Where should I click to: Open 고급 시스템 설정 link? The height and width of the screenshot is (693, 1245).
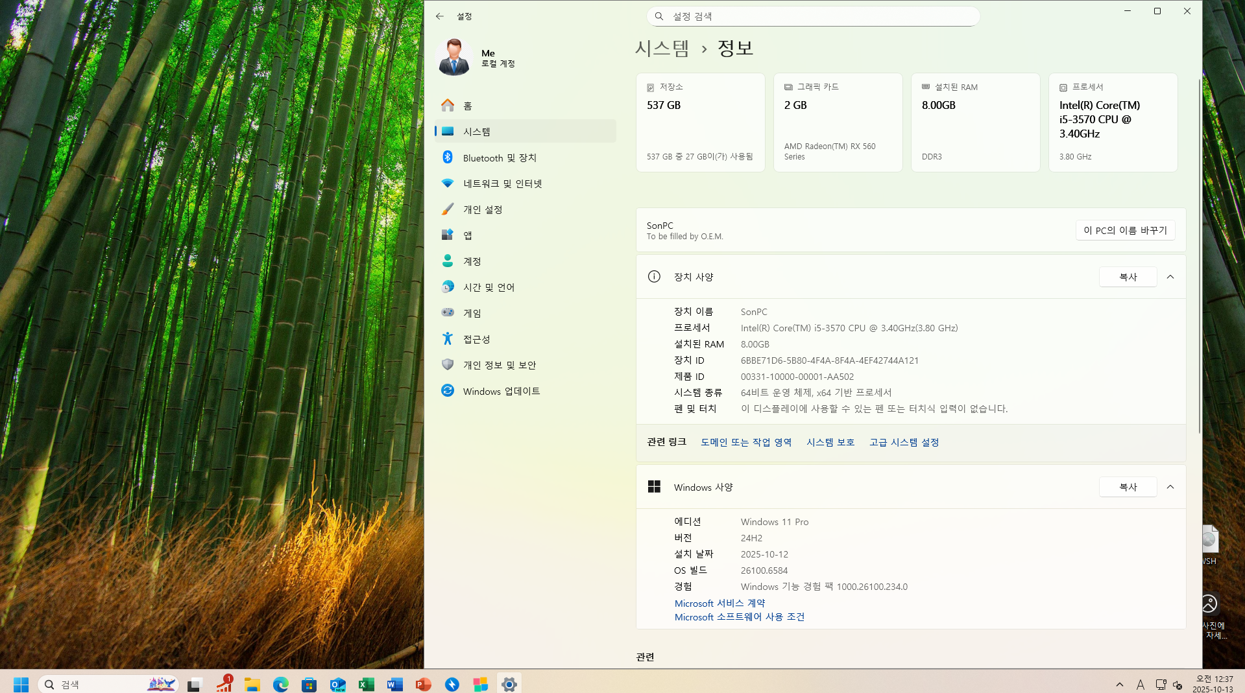(904, 442)
